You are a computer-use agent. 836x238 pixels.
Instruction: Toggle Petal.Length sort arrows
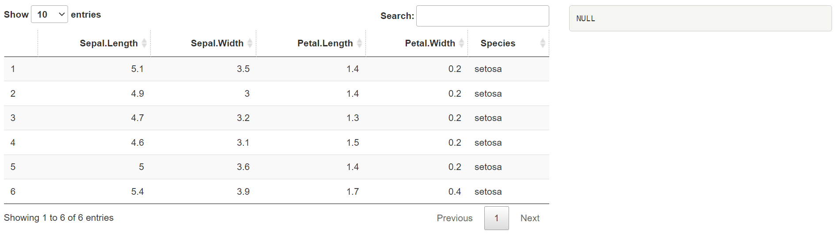359,43
